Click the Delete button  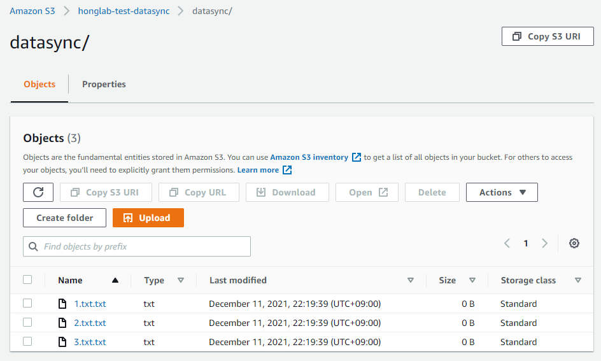432,192
